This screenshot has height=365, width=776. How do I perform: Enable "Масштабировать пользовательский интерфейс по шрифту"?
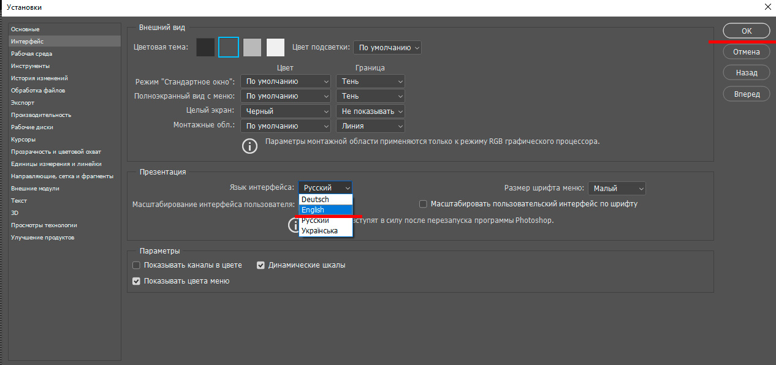tap(422, 203)
